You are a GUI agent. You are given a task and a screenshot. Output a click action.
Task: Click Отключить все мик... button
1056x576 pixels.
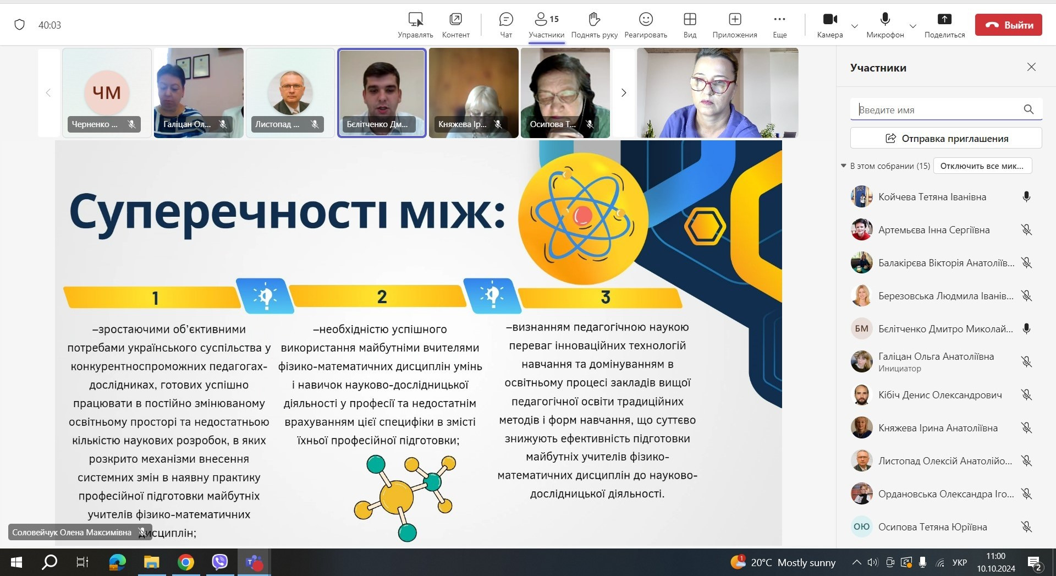pyautogui.click(x=982, y=166)
